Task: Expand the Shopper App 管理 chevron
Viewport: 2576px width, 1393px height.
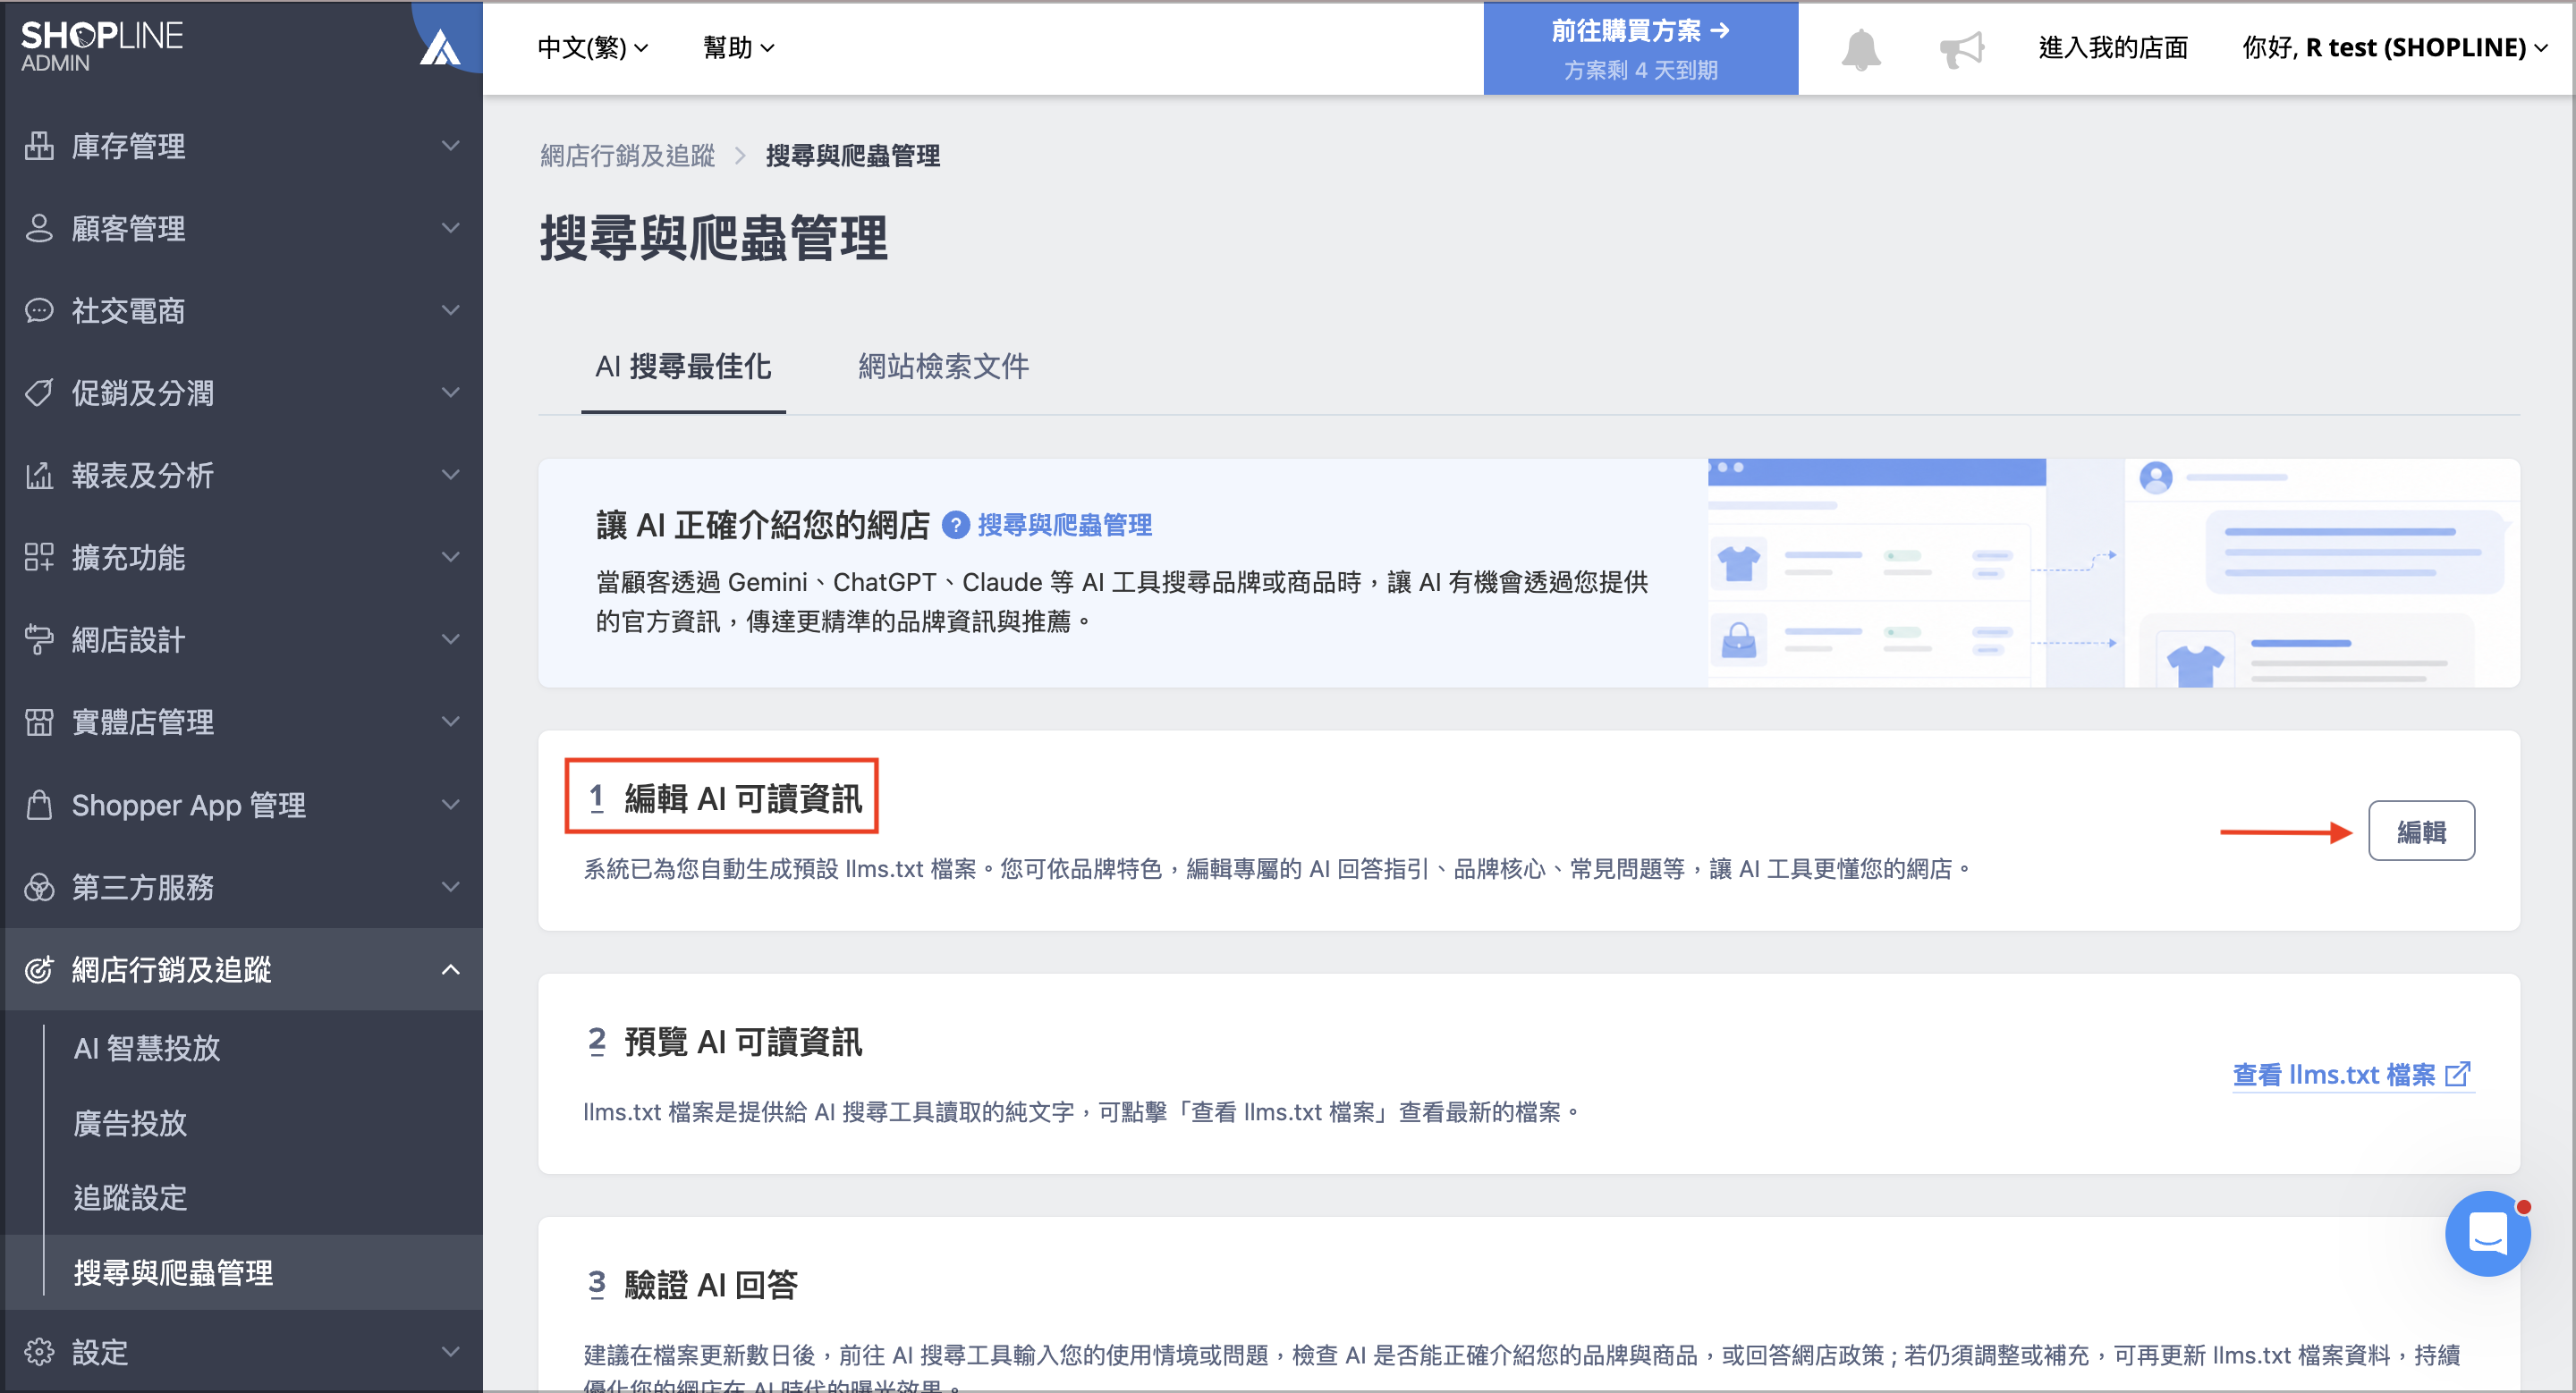Action: coord(451,805)
